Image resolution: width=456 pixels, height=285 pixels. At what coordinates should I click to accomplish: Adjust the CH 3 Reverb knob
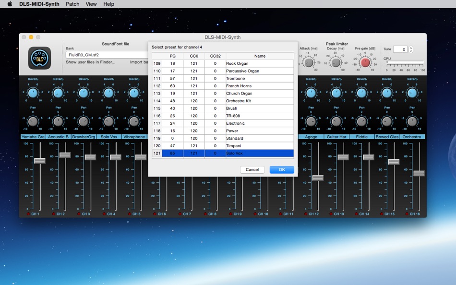click(84, 93)
